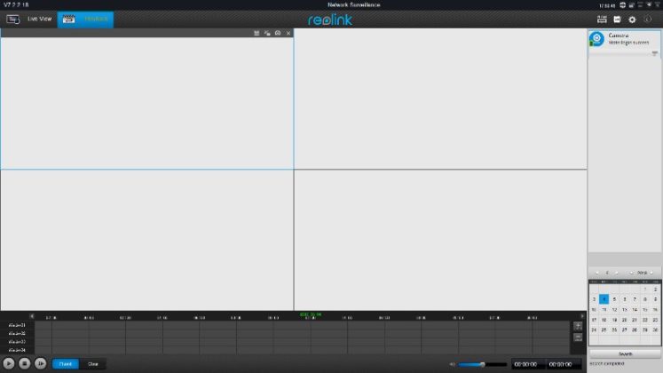Expand the Camera device's dropdown arrow

(654, 53)
